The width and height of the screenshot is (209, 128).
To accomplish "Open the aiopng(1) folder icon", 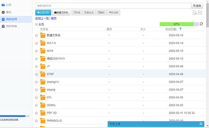I will tap(43, 82).
